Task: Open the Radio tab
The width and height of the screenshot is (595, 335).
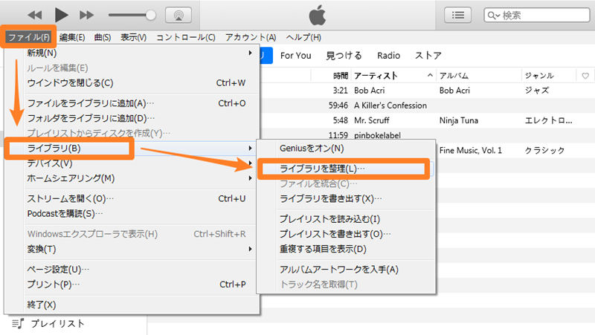Action: pos(388,56)
